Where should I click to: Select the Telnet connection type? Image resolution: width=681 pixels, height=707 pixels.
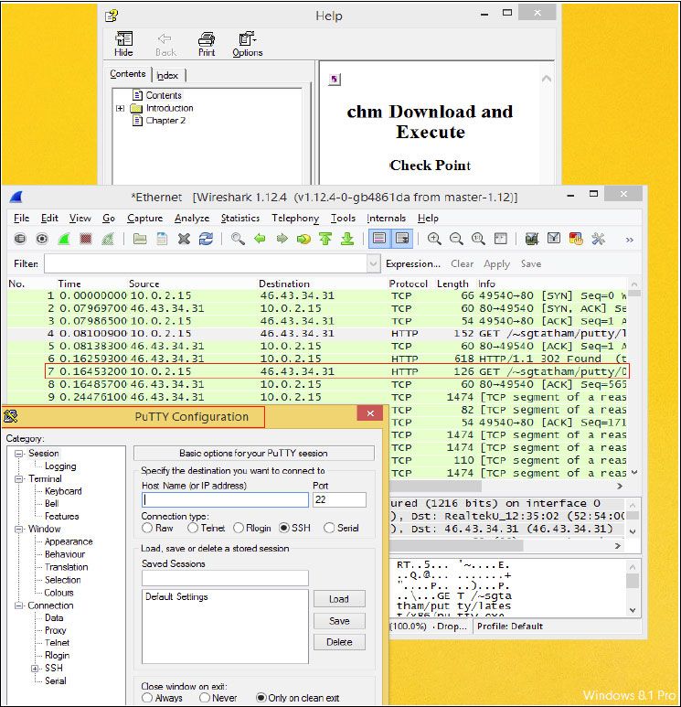click(193, 528)
